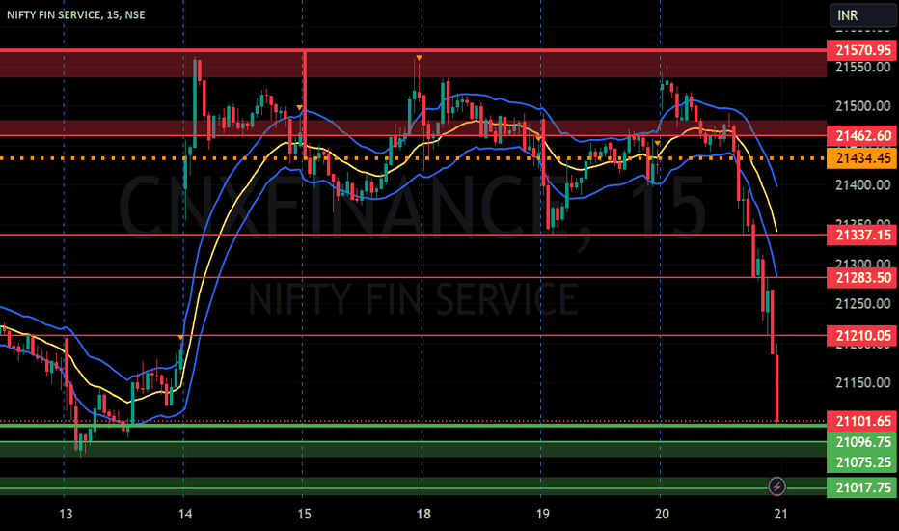The height and width of the screenshot is (531, 899).
Task: Click date 15 on time axis
Action: point(305,514)
